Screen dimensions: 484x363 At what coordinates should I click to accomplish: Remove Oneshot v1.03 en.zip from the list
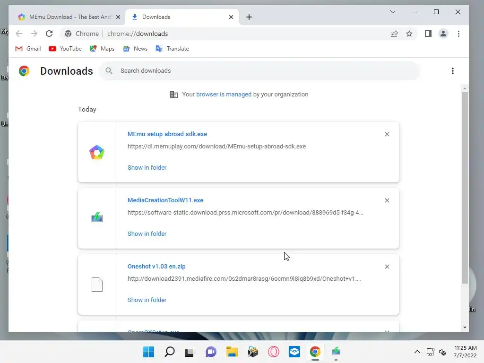coord(387,267)
